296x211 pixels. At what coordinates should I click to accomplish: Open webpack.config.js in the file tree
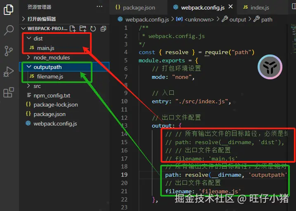[64, 123]
